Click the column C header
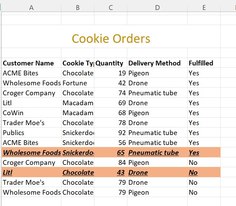This screenshot has height=206, width=236. (110, 8)
